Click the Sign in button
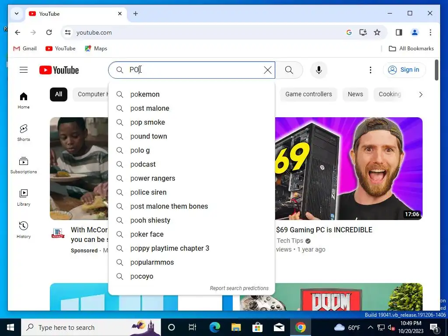The width and height of the screenshot is (448, 336). pos(404,70)
